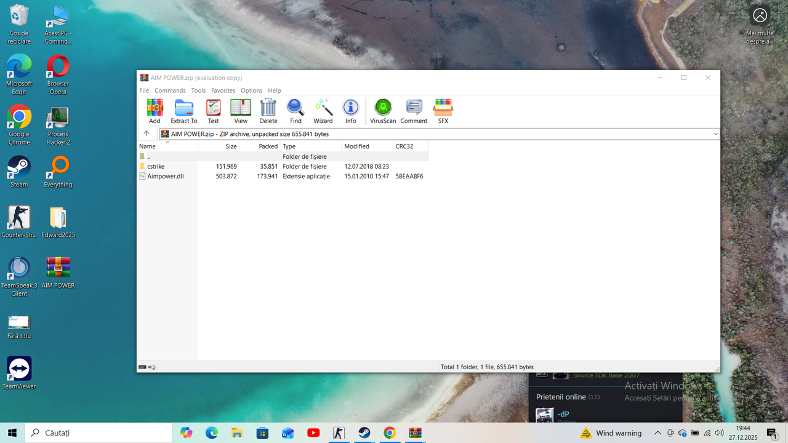Screen dimensions: 788x443
Task: Go up one folder level arrow
Action: tap(147, 134)
